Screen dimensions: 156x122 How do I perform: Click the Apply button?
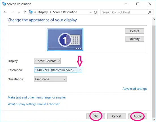click(x=138, y=116)
